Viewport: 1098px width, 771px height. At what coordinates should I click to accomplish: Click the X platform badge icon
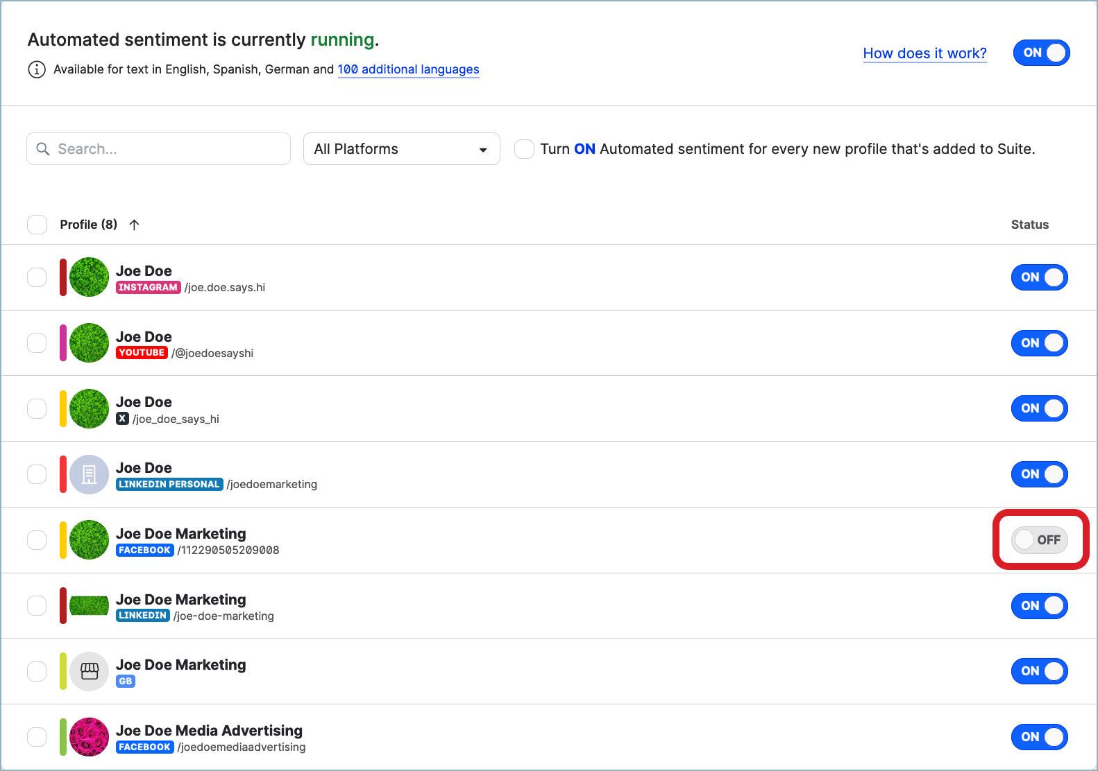point(123,419)
